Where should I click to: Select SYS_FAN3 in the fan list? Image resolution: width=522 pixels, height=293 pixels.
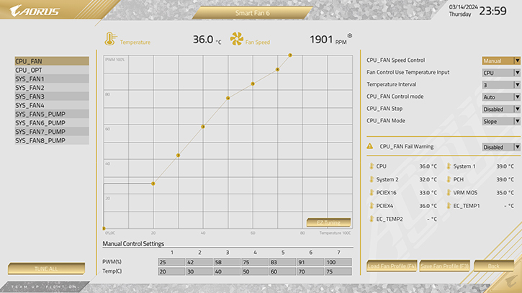(52, 96)
